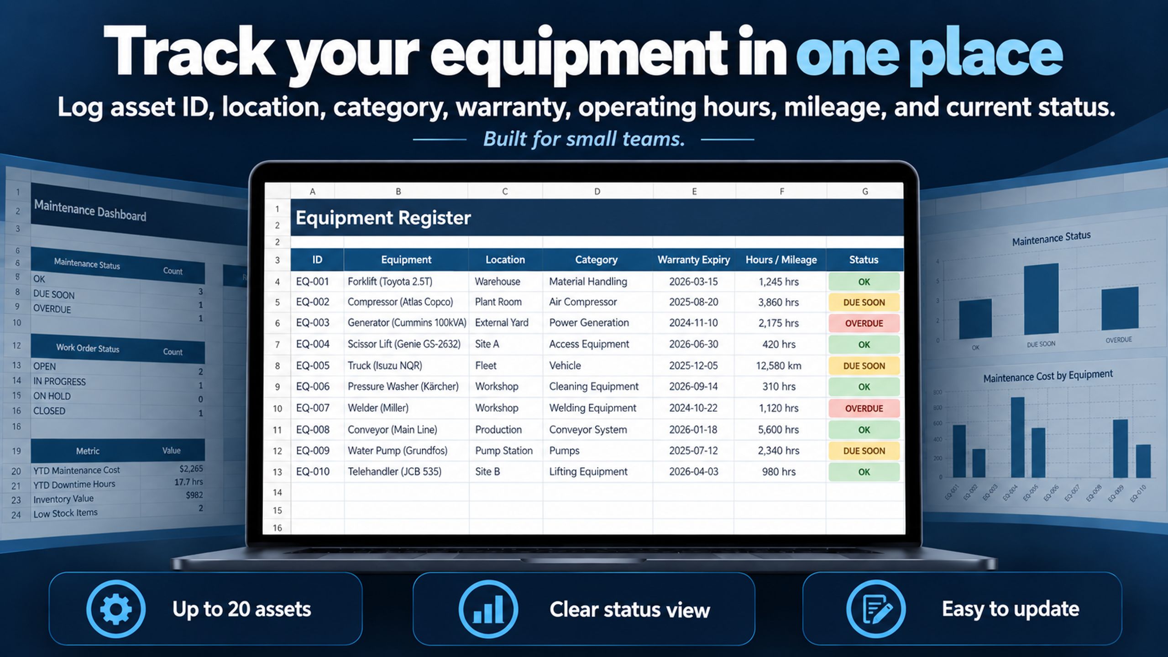Screen dimensions: 1168x657
Task: Click the bar chart icon beside Clear status view
Action: pyautogui.click(x=488, y=609)
